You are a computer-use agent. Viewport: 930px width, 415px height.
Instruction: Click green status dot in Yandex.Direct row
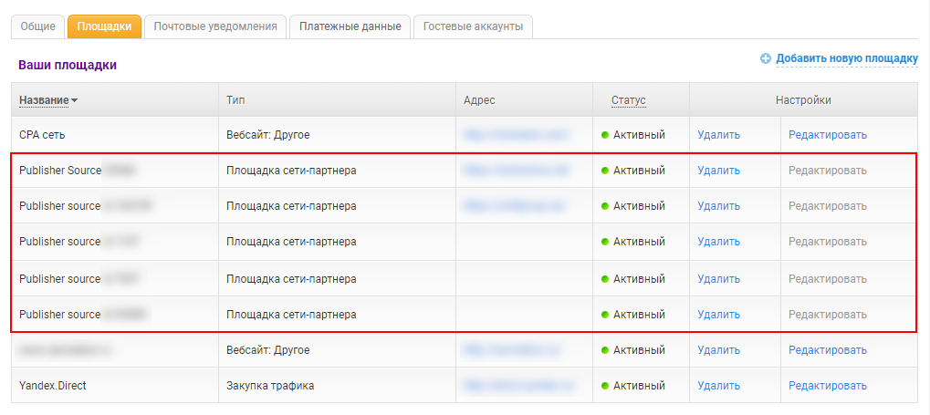coord(605,386)
